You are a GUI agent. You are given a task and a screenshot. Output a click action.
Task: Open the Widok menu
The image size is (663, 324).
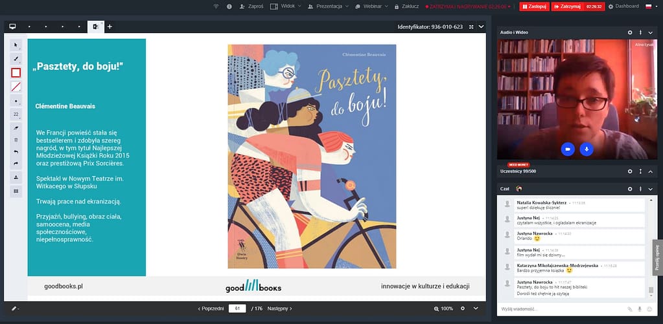[x=285, y=6]
